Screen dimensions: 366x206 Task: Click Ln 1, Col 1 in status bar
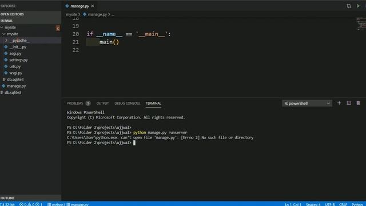293,204
